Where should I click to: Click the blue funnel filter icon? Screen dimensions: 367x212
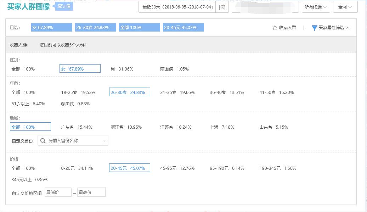pyautogui.click(x=315, y=28)
